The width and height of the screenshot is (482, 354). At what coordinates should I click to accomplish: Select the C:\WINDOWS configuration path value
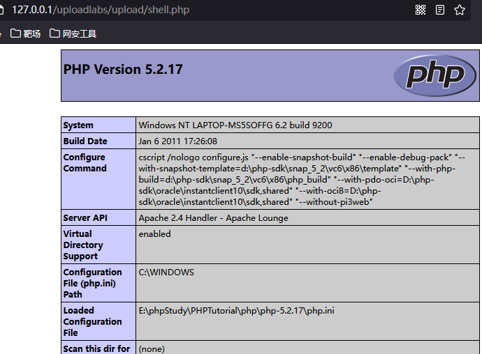(166, 272)
